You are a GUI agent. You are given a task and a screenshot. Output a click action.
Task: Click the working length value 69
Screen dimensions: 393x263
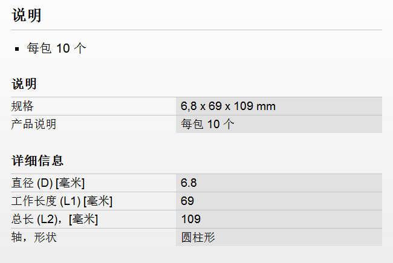tap(187, 201)
